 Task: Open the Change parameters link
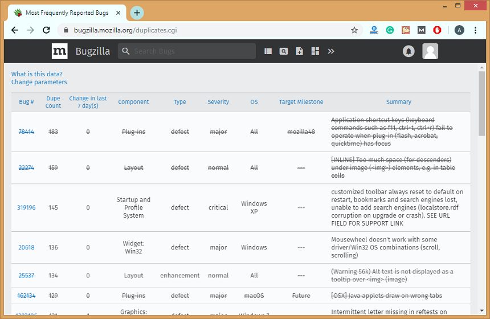(39, 82)
